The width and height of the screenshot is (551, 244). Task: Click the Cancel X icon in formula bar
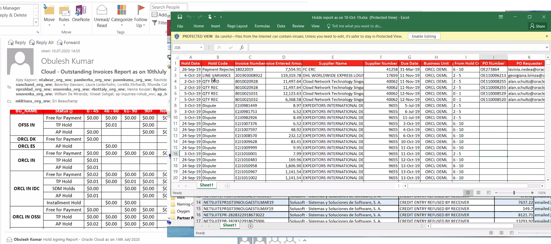coord(219,47)
